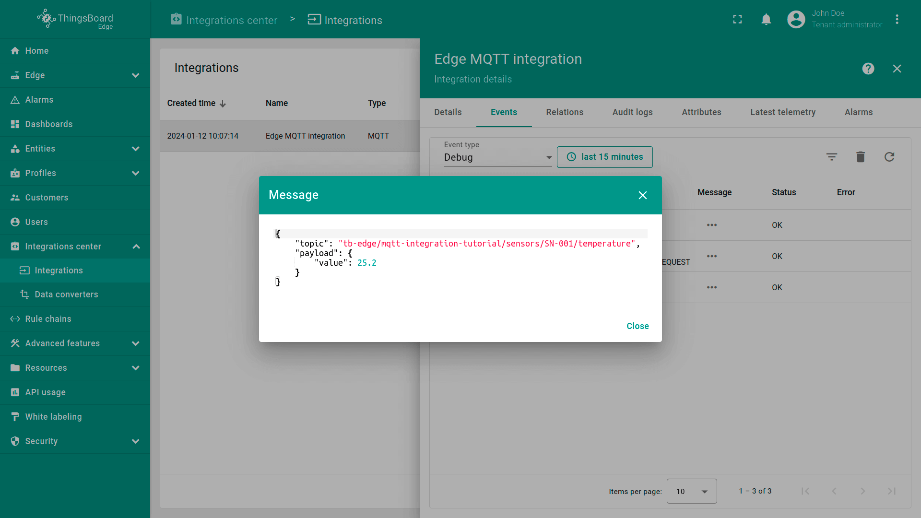Click the refresh events icon
The width and height of the screenshot is (921, 518).
[x=889, y=157]
